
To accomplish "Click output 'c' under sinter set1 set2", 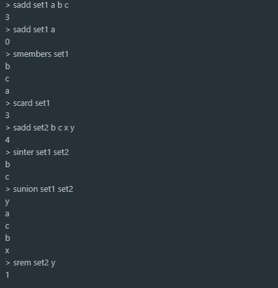I will (x=7, y=177).
